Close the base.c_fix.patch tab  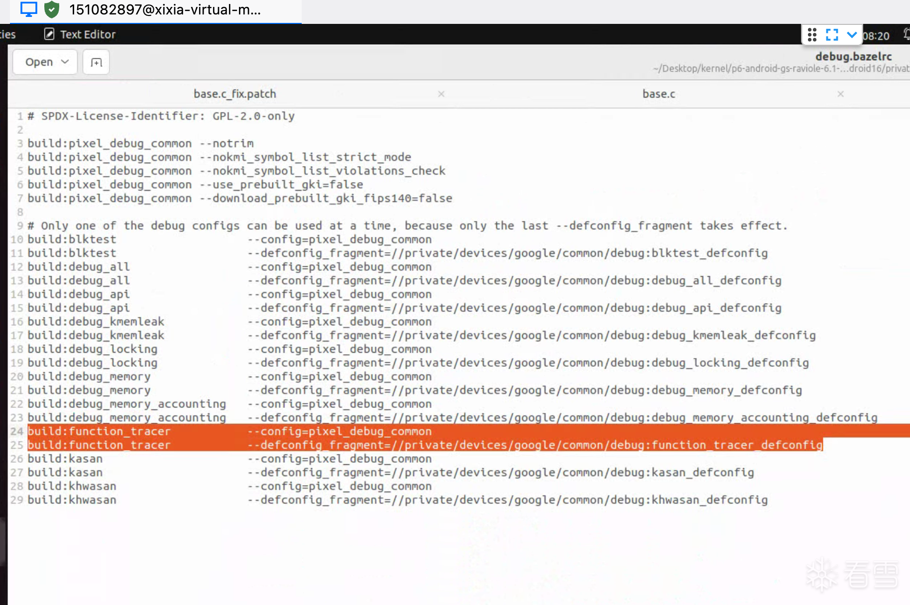(441, 94)
